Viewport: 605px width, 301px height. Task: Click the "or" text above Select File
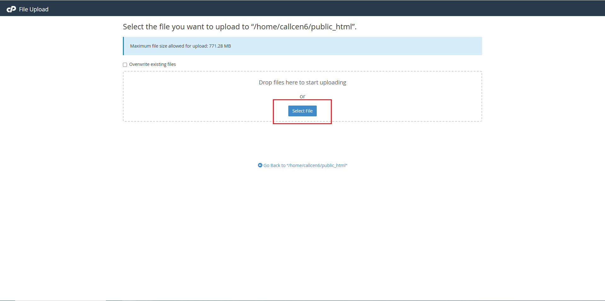point(302,96)
